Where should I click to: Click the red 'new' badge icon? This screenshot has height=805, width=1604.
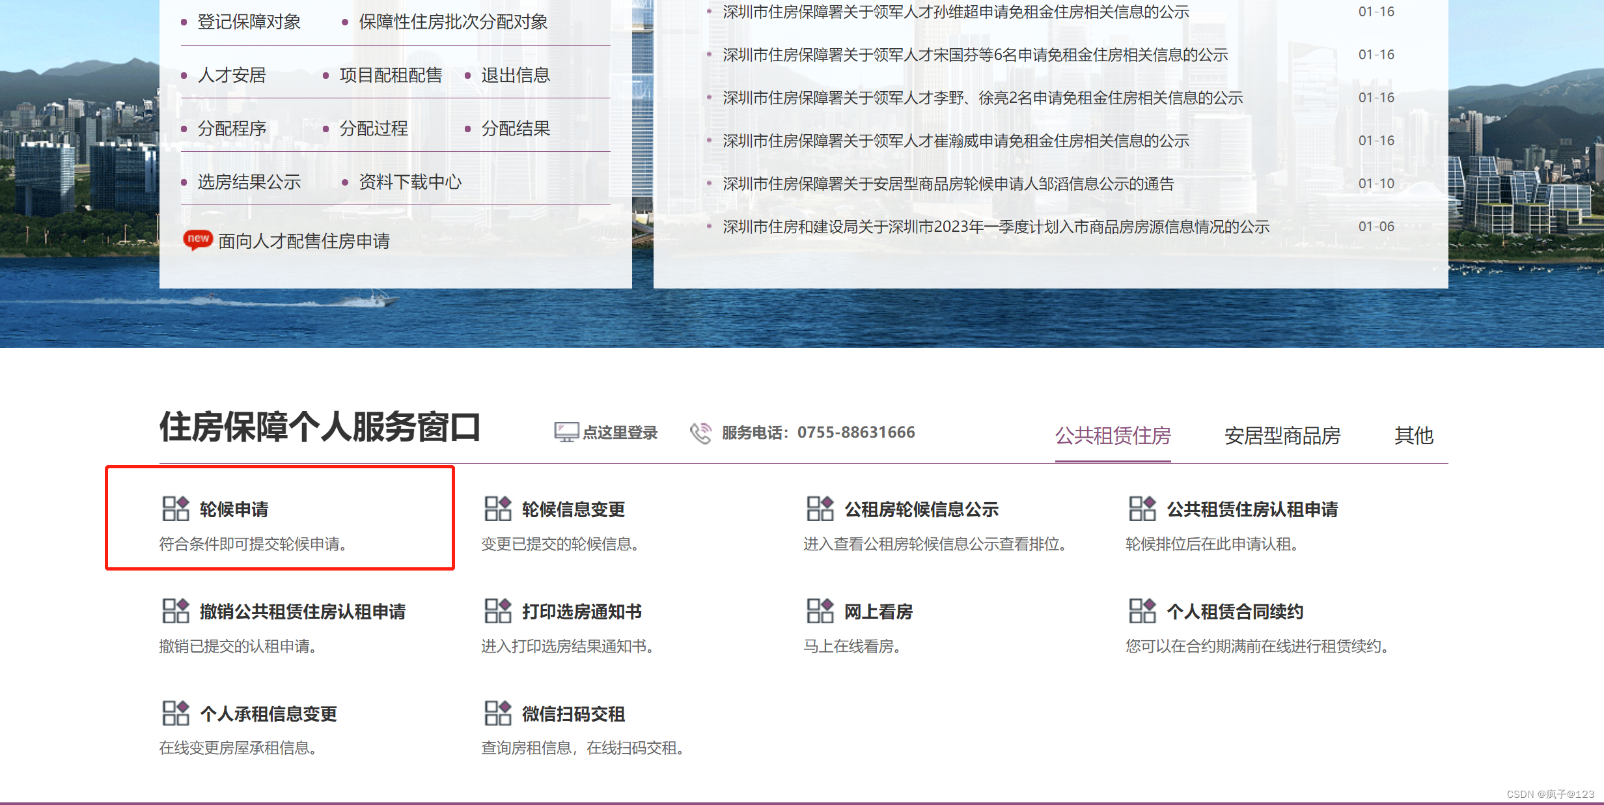point(198,239)
